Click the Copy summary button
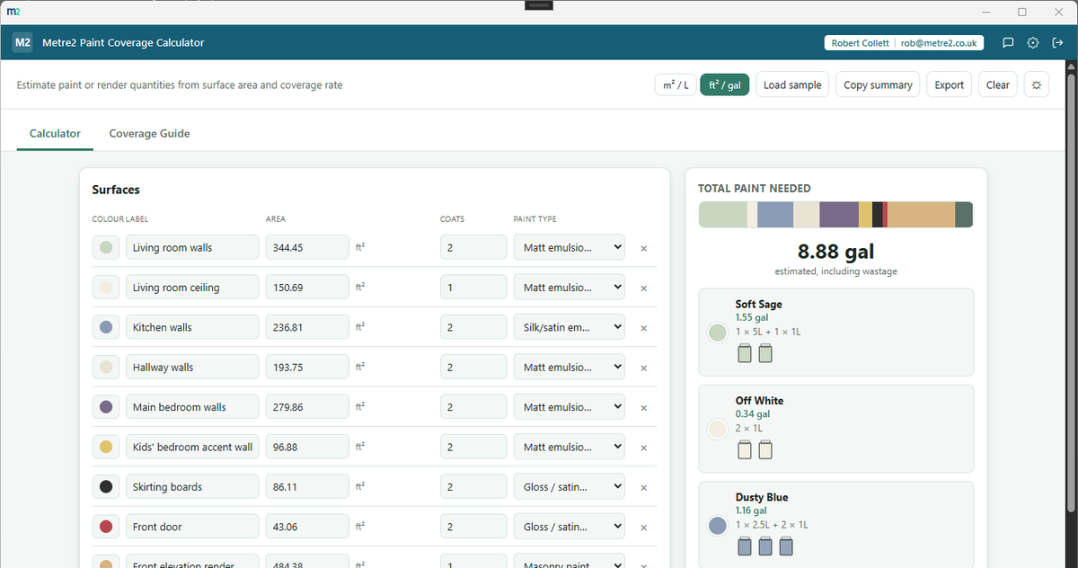1078x568 pixels. point(878,84)
